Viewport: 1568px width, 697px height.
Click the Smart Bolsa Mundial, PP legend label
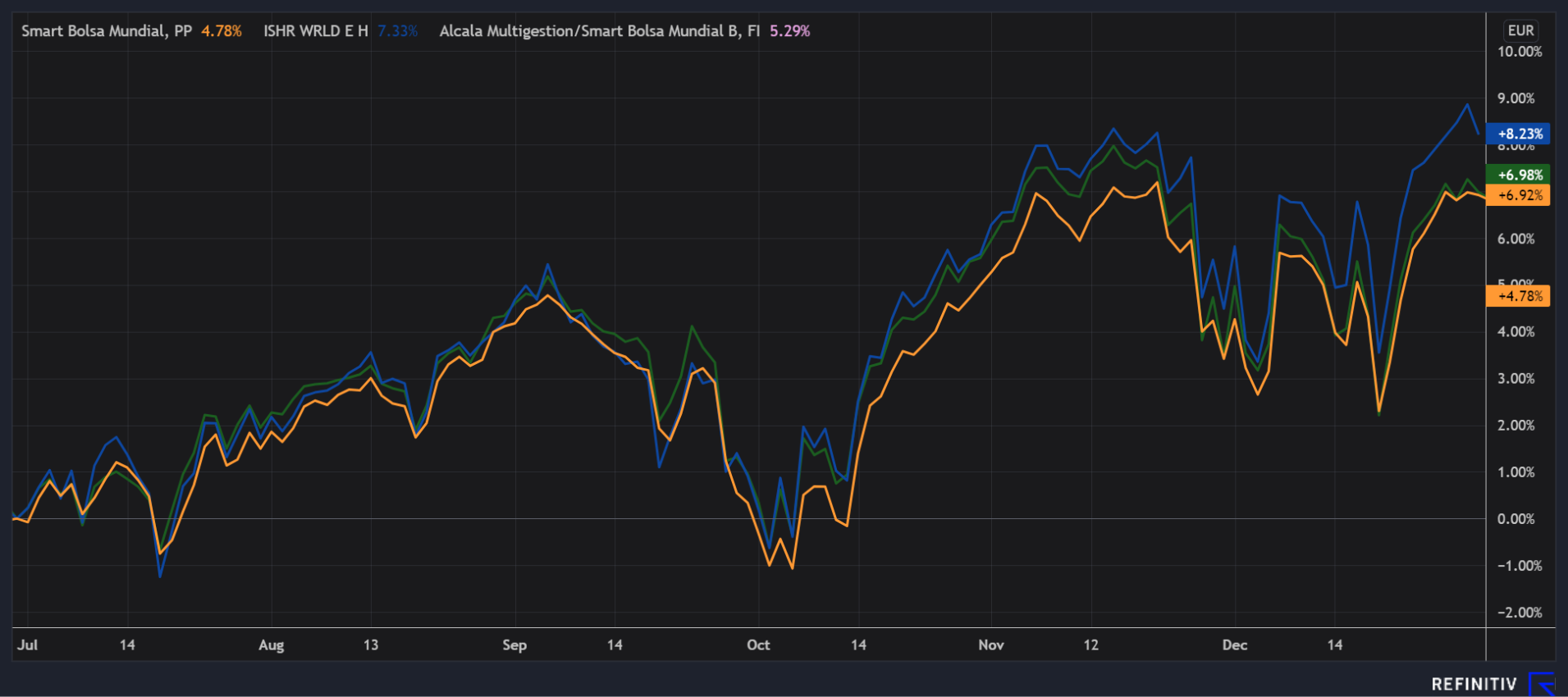point(107,31)
